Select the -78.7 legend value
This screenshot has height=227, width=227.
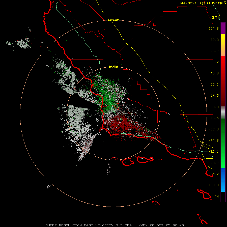(214, 163)
